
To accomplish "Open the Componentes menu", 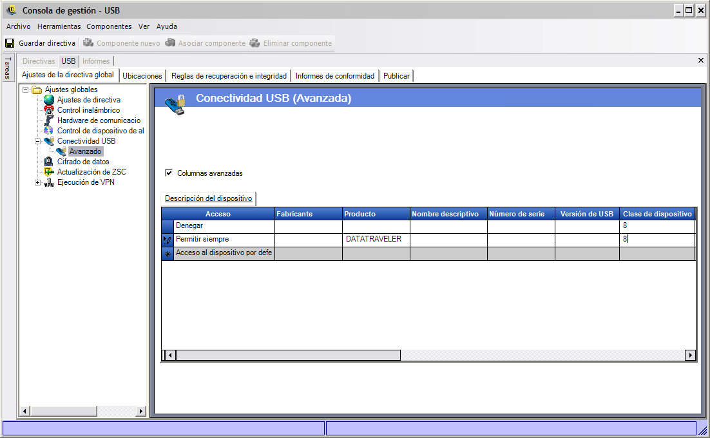I will (x=109, y=26).
